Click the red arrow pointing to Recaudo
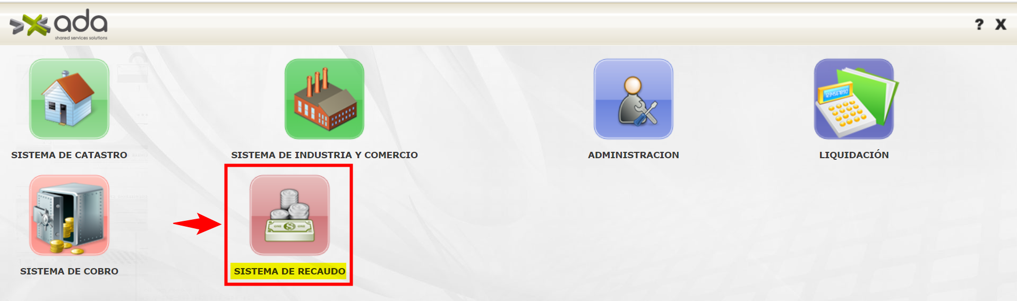Viewport: 1017px width, 301px height. tap(197, 223)
